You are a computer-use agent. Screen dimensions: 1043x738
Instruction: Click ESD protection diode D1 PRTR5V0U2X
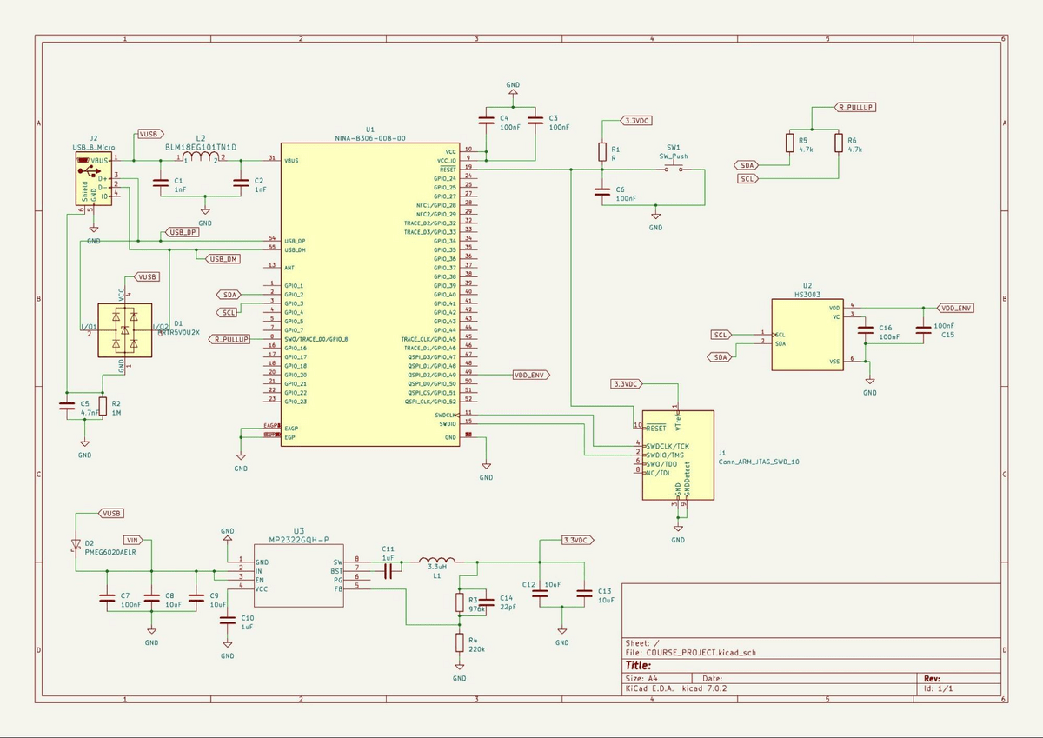coord(124,330)
